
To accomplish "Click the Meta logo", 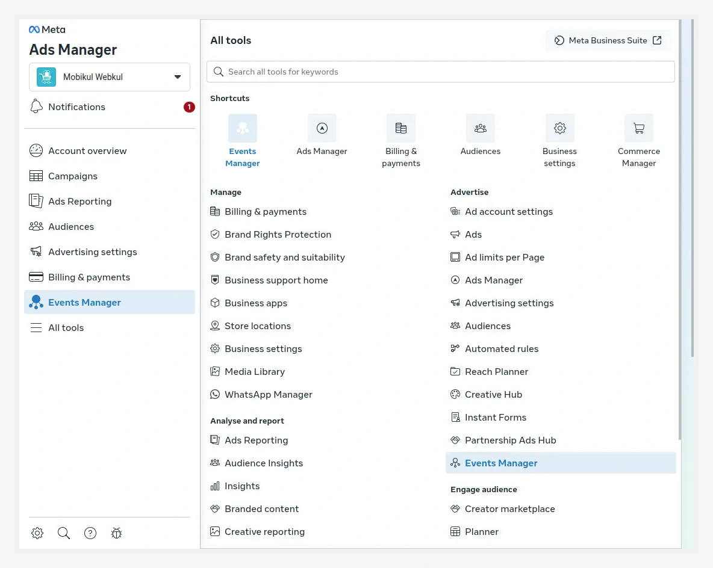I will point(47,29).
